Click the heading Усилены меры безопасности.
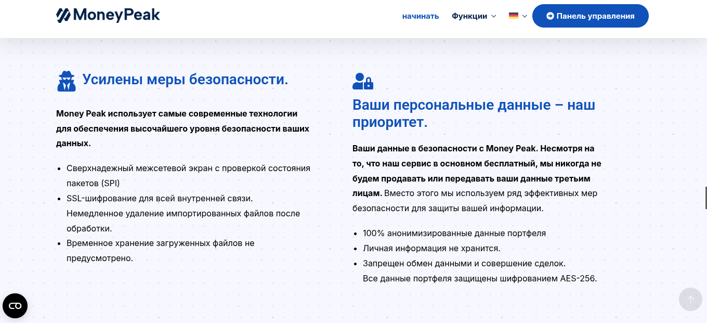This screenshot has width=707, height=323. click(x=185, y=80)
